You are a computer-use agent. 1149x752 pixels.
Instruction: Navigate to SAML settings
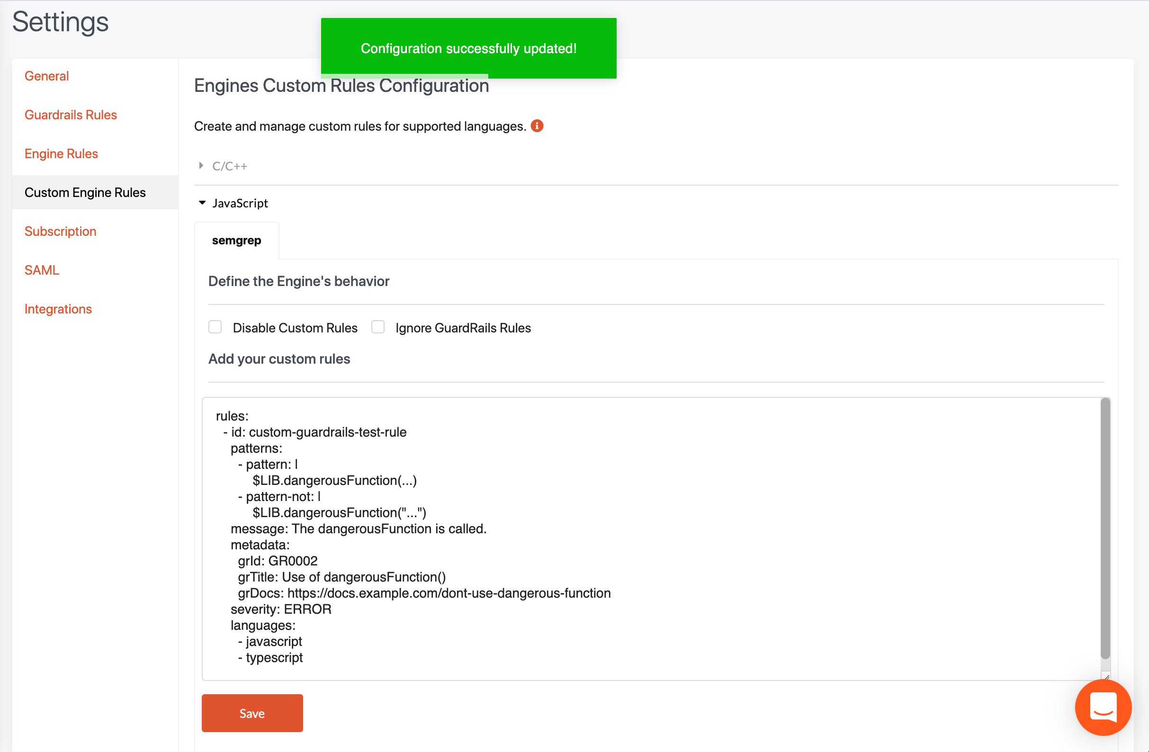[x=42, y=270]
